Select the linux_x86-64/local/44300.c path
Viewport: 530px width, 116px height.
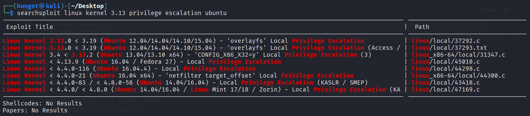[x=458, y=76]
